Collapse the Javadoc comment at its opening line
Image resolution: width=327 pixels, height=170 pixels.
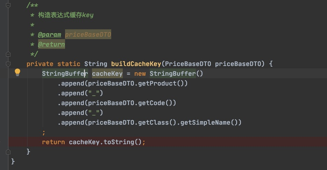(x=8, y=6)
